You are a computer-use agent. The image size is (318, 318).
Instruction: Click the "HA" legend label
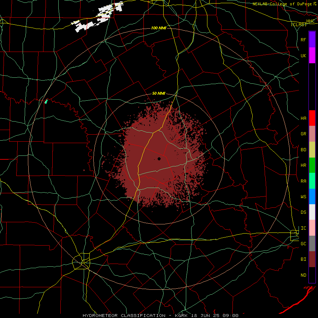tap(303, 118)
